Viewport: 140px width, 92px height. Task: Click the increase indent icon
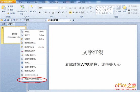point(83,8)
